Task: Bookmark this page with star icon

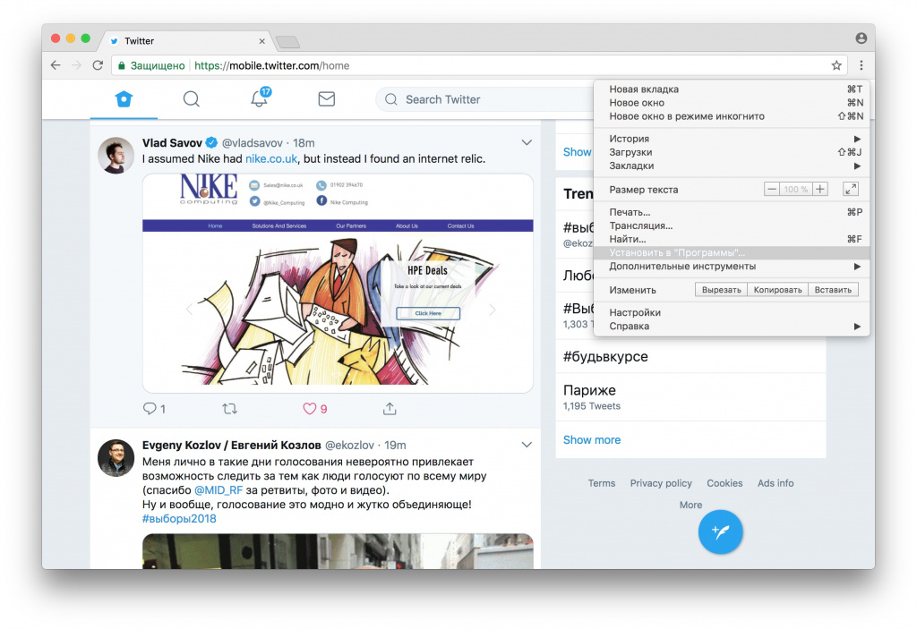Action: 836,65
